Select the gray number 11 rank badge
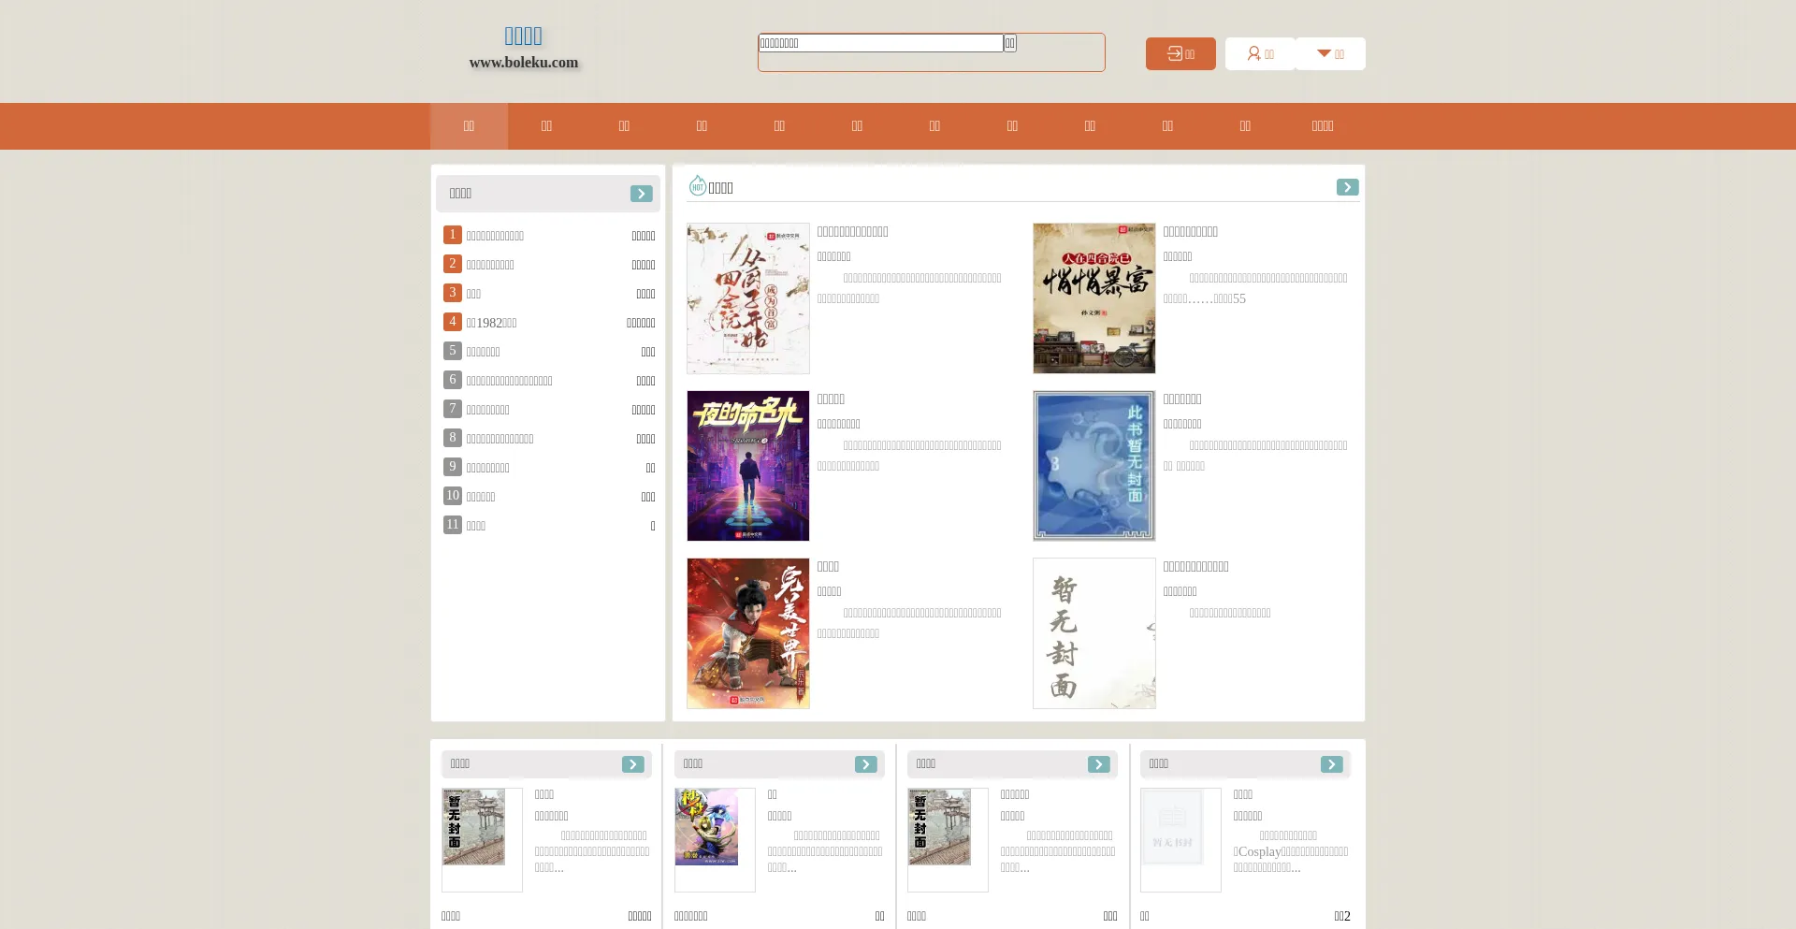The width and height of the screenshot is (1796, 929). point(453,525)
